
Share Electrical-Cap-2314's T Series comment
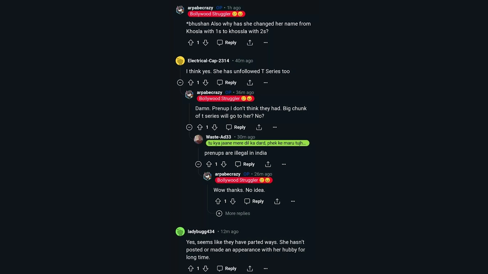(x=250, y=82)
